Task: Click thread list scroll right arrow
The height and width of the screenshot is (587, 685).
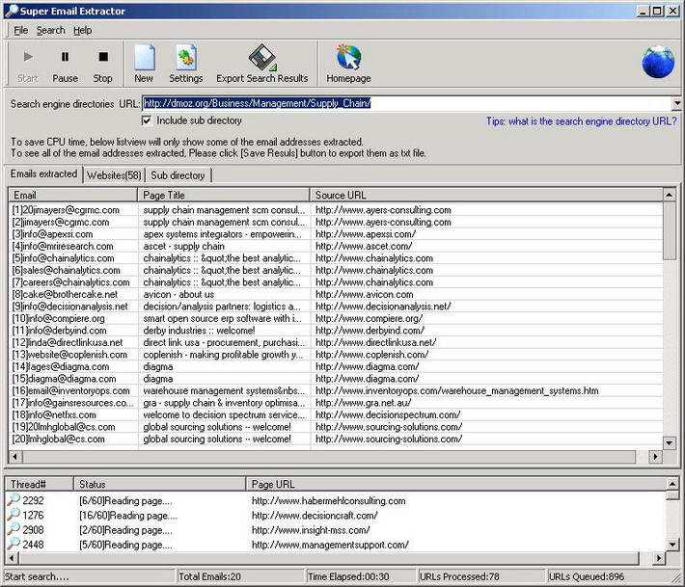Action: tap(659, 558)
